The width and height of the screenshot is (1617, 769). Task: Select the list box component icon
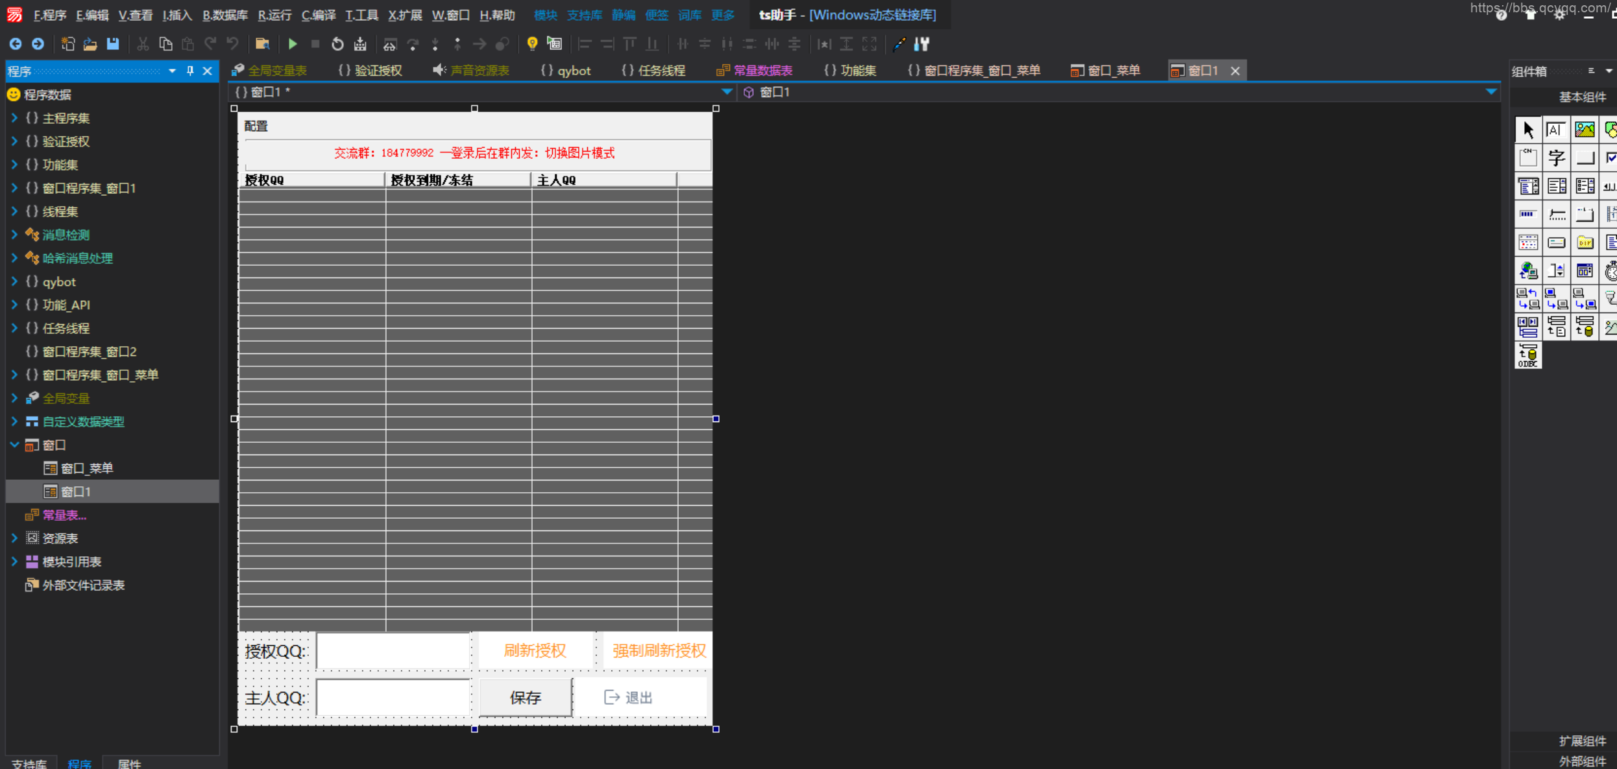pos(1556,186)
